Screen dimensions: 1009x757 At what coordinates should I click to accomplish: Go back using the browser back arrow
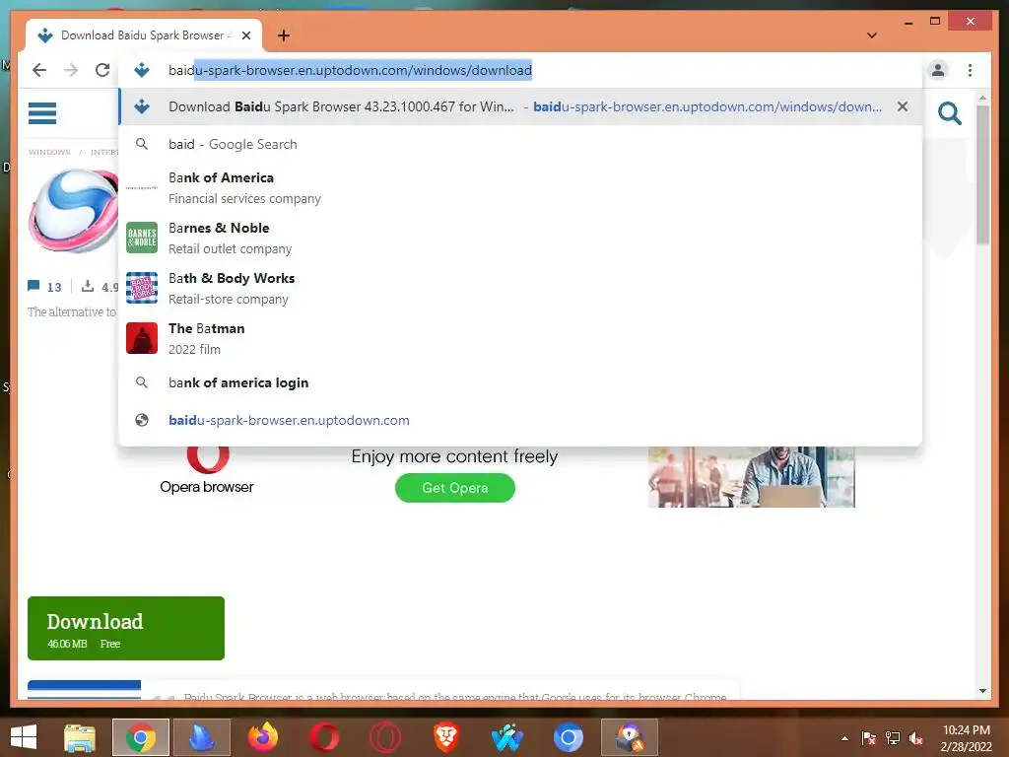39,70
